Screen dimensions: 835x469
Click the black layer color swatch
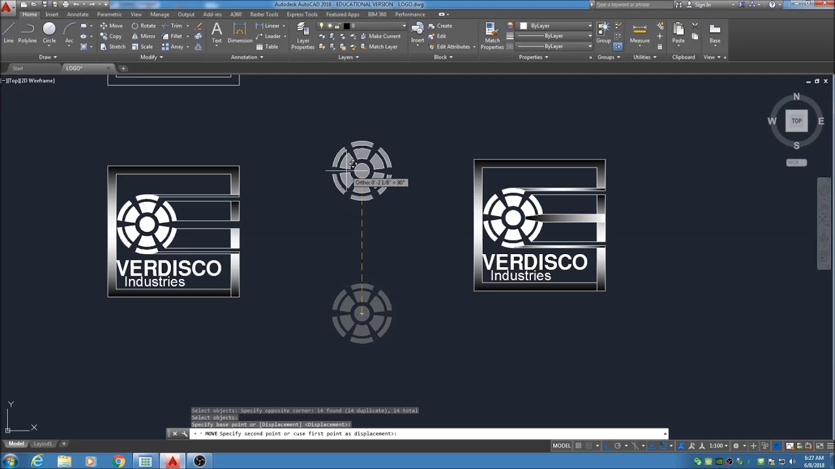(348, 26)
